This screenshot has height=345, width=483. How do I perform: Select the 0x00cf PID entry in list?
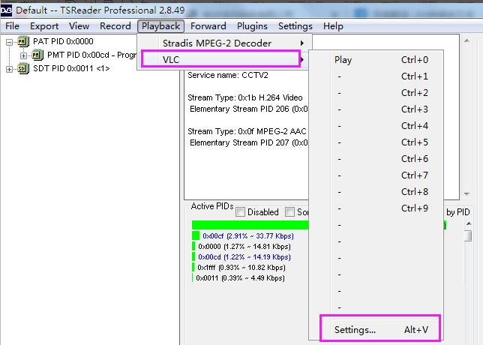point(247,235)
